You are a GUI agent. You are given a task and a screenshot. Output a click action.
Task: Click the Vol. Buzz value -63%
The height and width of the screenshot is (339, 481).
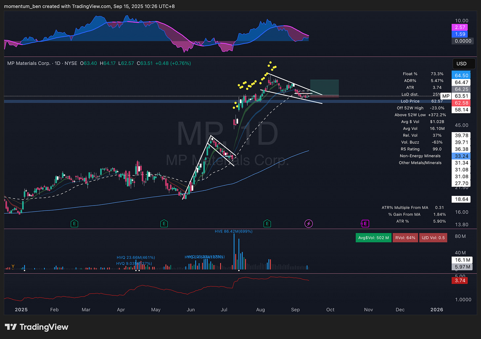pos(437,142)
